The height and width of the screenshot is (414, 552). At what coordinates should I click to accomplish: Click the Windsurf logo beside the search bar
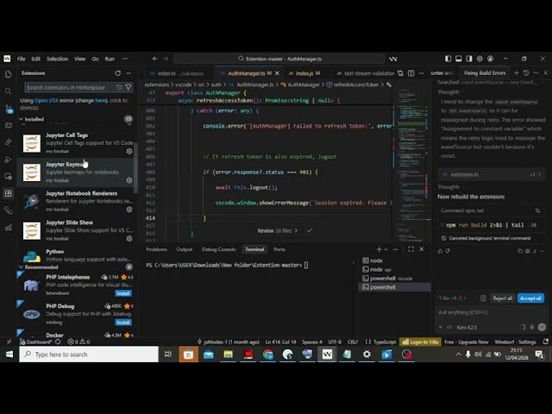tap(393, 59)
